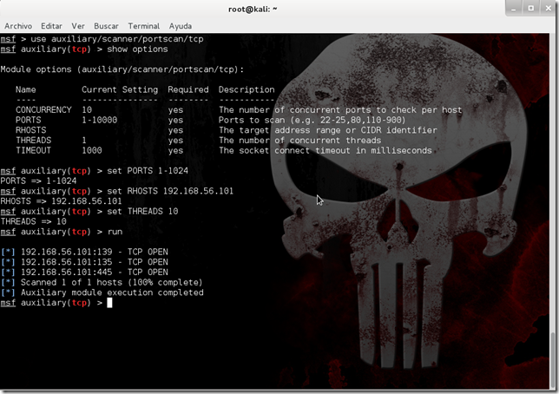
Task: Click the CONCURRENCY value '10' in table
Action: click(x=87, y=110)
